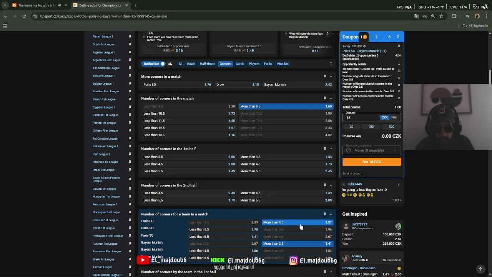Screen dimensions: 492x277
Task: Switch to the Players market tab
Action: (254, 64)
